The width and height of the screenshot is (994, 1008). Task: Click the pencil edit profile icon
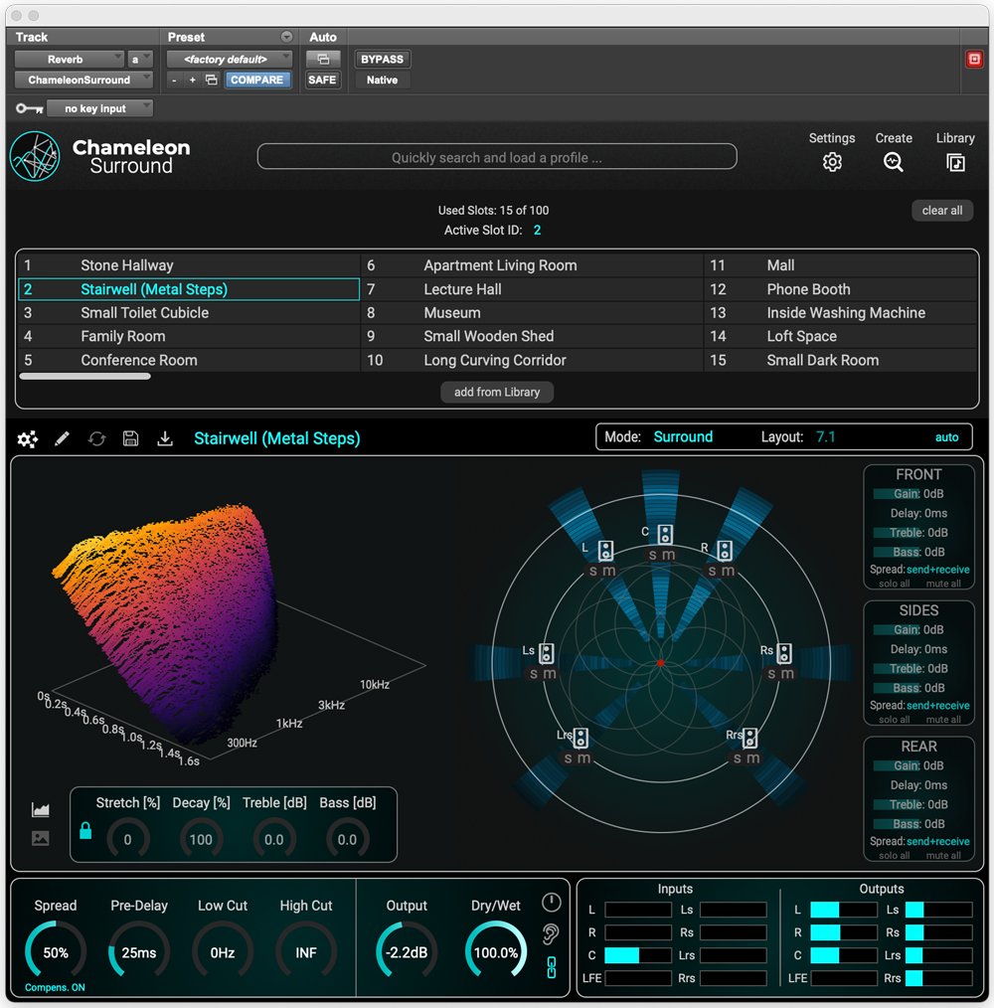[x=62, y=439]
